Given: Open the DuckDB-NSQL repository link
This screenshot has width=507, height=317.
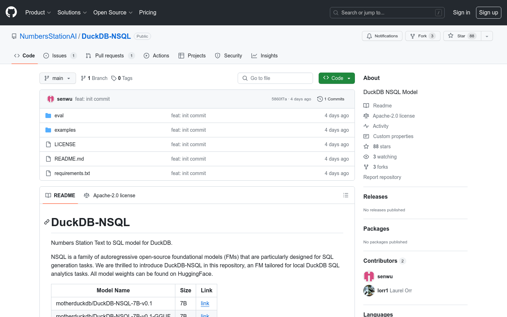Looking at the screenshot, I should pyautogui.click(x=106, y=36).
